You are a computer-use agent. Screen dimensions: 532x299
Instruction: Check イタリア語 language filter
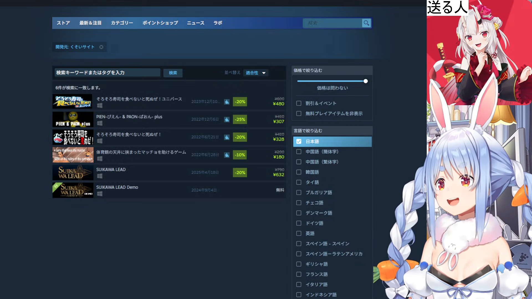coord(299,285)
